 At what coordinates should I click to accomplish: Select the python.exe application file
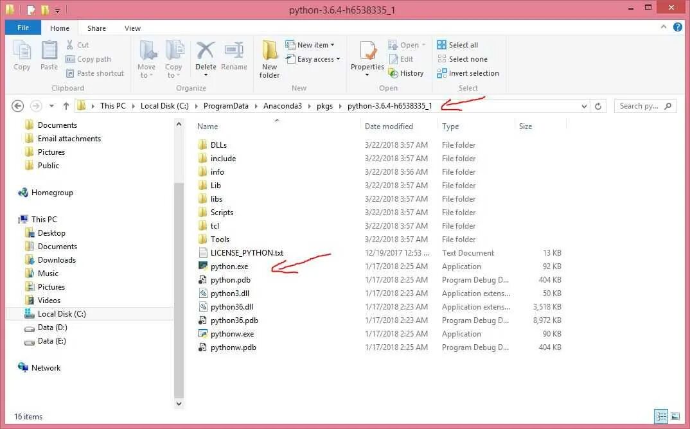[229, 267]
